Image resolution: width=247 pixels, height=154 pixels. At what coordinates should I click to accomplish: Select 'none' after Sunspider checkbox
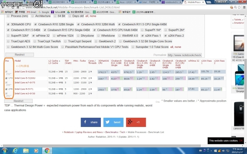pyautogui.click(x=178, y=47)
